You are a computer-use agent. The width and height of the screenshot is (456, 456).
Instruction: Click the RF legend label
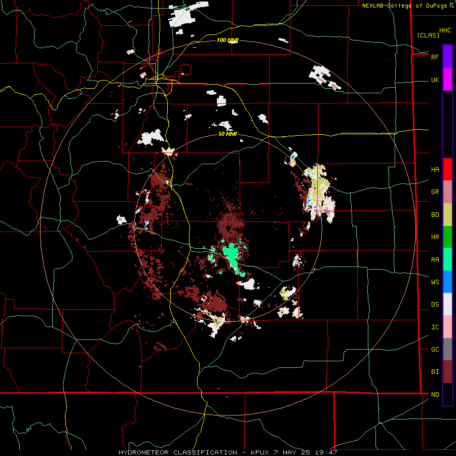click(x=435, y=57)
